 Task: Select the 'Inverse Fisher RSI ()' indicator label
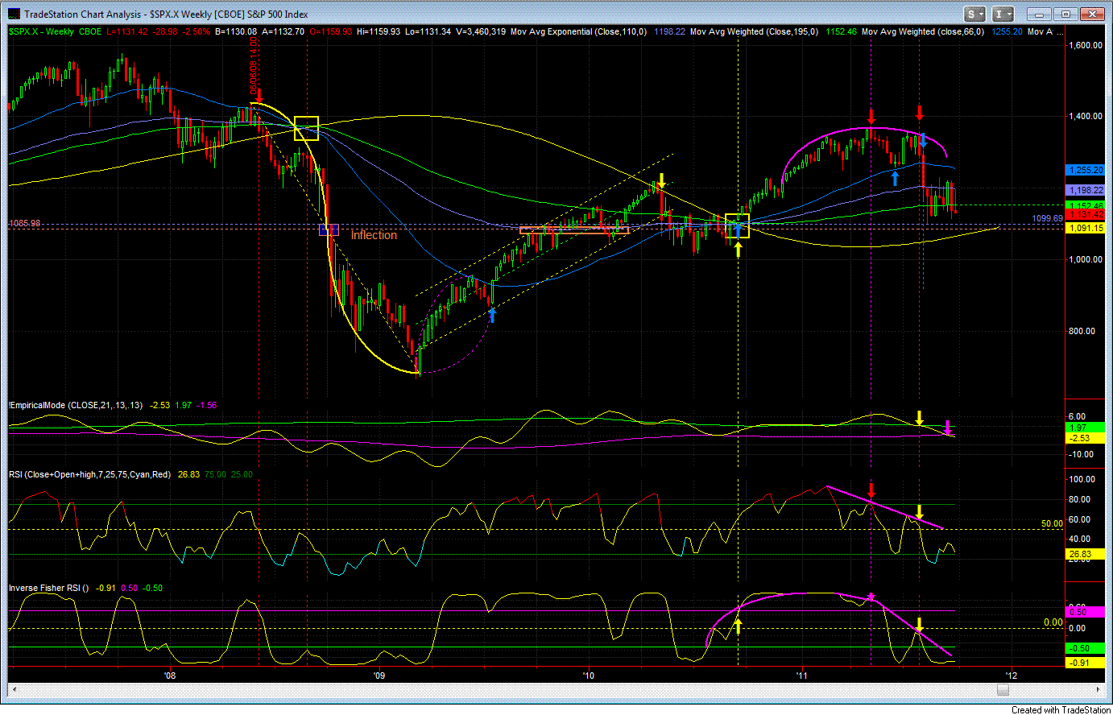point(49,588)
